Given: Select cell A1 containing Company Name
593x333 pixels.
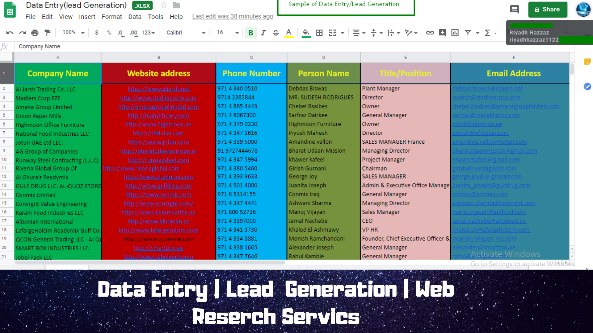Looking at the screenshot, I should (57, 73).
